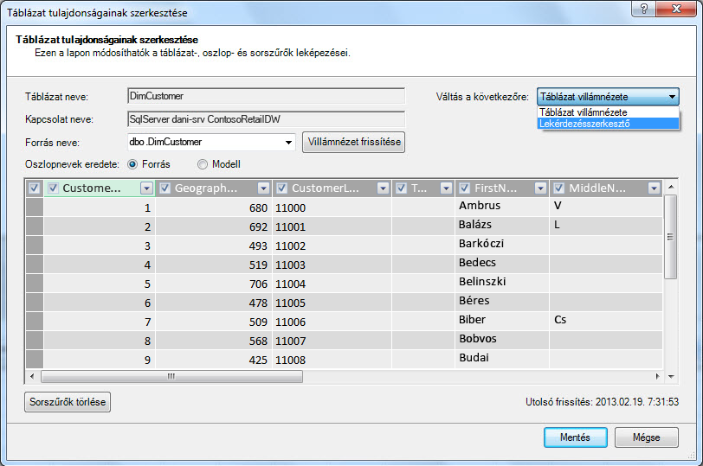Click the cell with value 680
703x466 pixels.
pos(213,207)
